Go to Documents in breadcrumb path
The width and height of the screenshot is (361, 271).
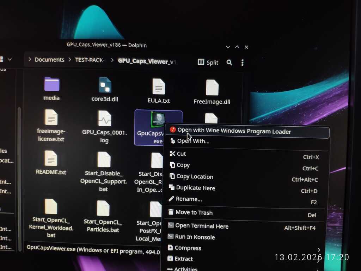49,60
